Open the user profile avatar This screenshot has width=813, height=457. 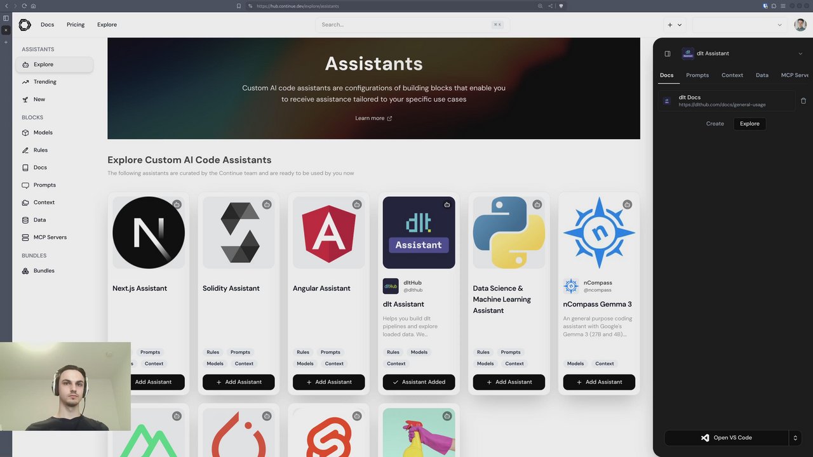point(800,25)
